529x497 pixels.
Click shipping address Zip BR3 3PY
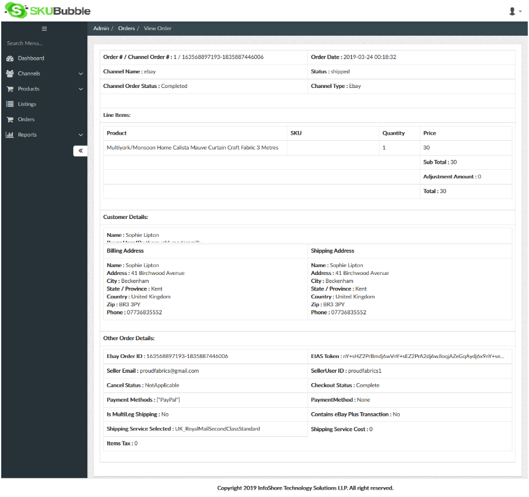click(333, 304)
